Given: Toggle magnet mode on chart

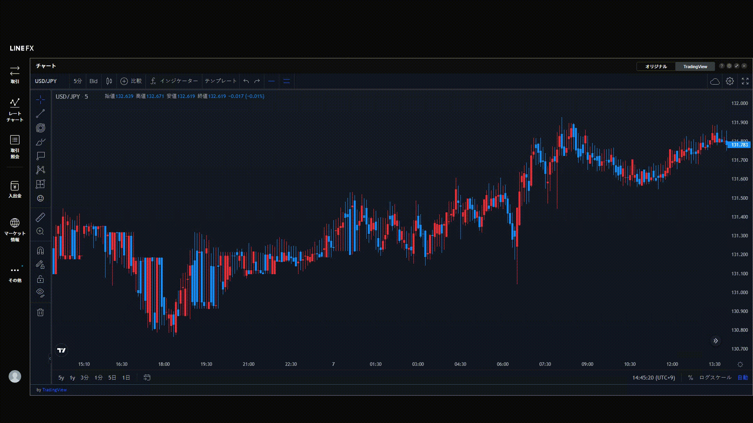Looking at the screenshot, I should tap(40, 251).
